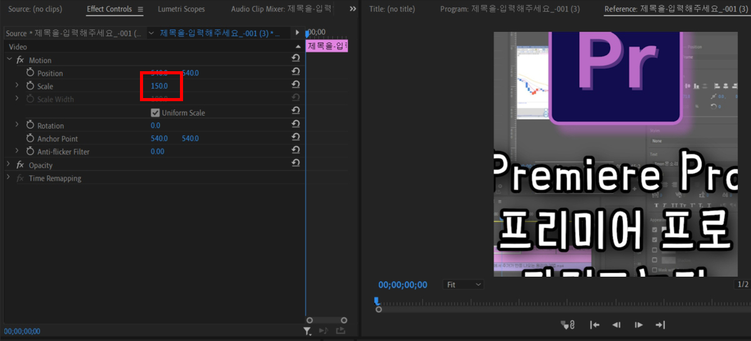Toggle animation stopwatch for Anti-flicker Filter
Image resolution: width=751 pixels, height=341 pixels.
coord(30,151)
